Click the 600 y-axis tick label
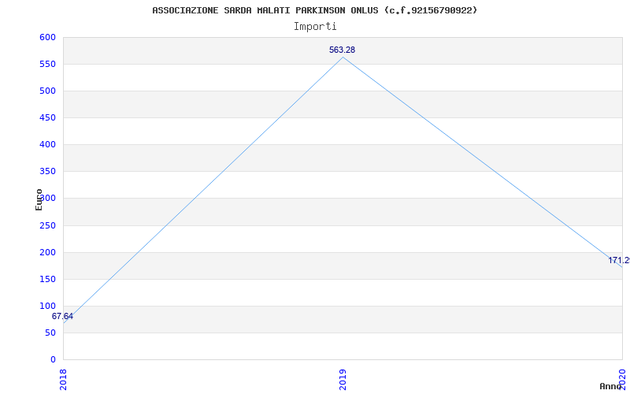630x394 pixels. point(47,37)
